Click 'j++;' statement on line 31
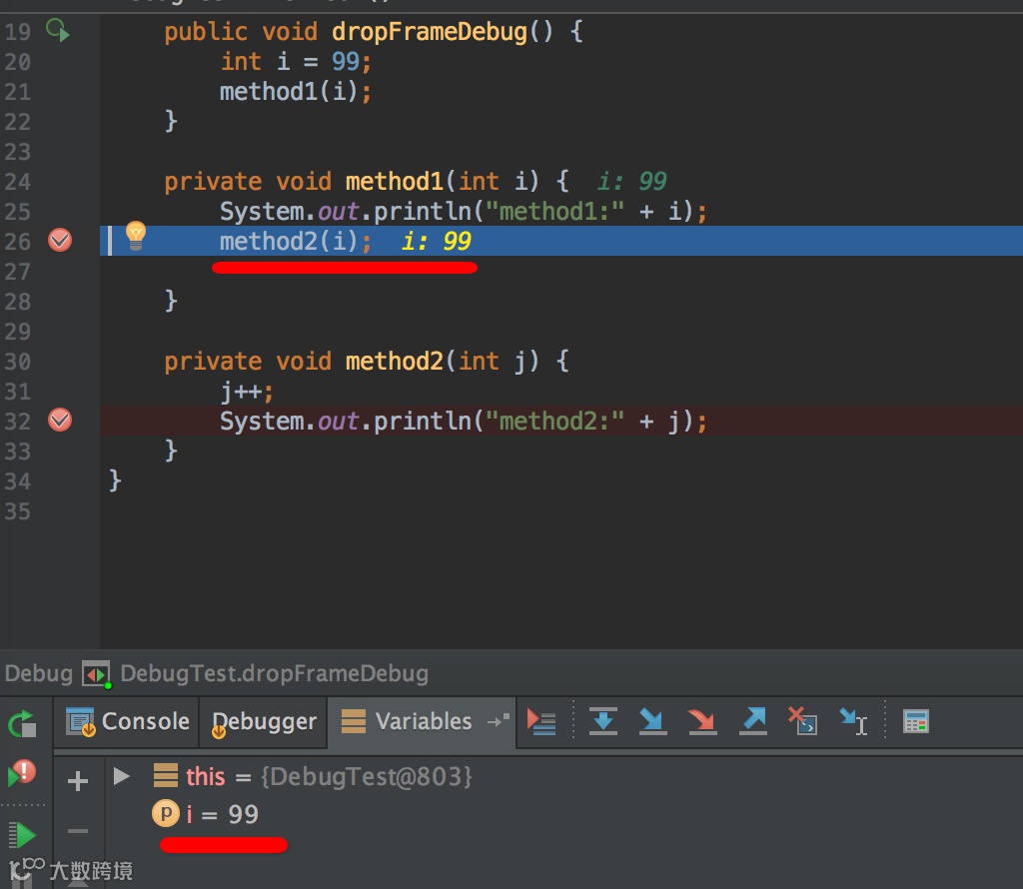The height and width of the screenshot is (889, 1023). (x=247, y=392)
